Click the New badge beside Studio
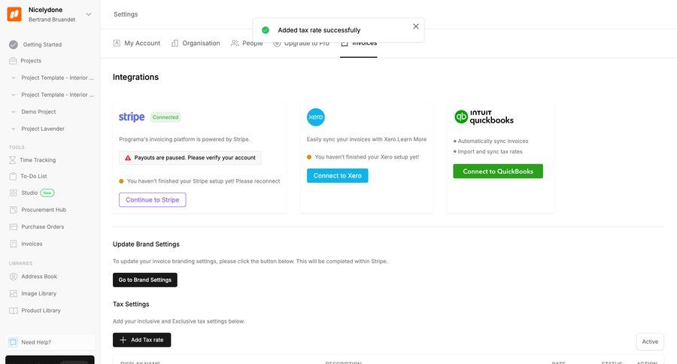Viewport: 677px width, 364px height. point(47,193)
